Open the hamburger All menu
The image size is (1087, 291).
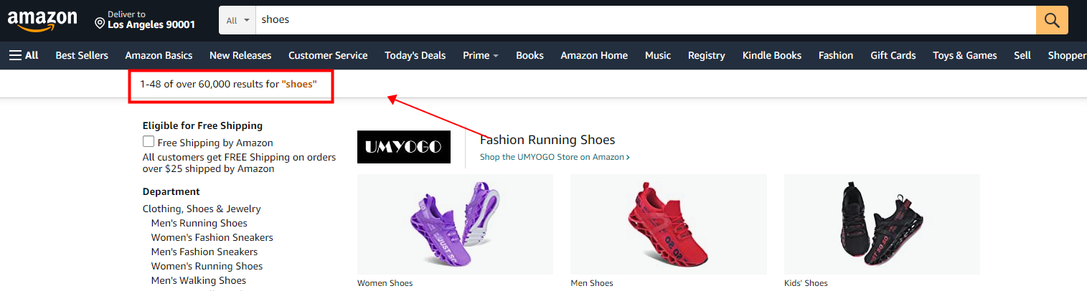(24, 55)
